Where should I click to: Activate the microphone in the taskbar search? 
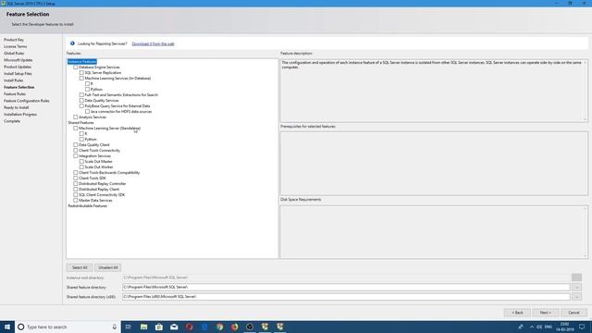[x=115, y=327]
